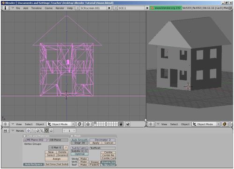Toggle the Slower draw option

(95, 162)
